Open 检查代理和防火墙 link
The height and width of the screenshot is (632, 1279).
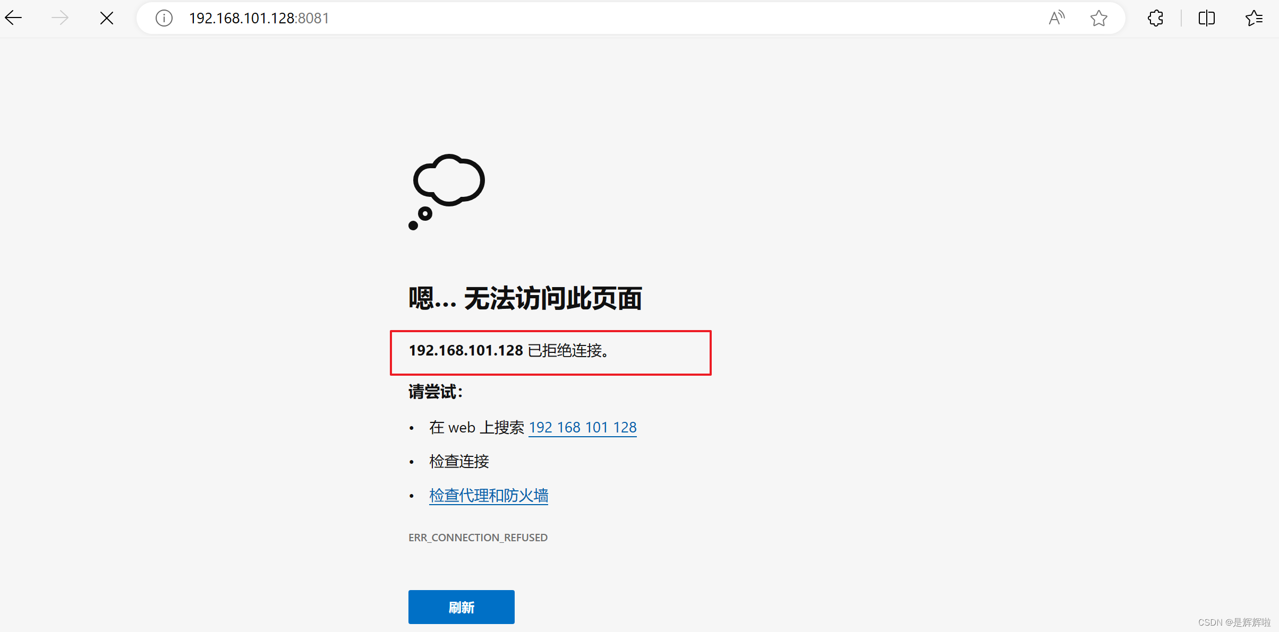[489, 495]
